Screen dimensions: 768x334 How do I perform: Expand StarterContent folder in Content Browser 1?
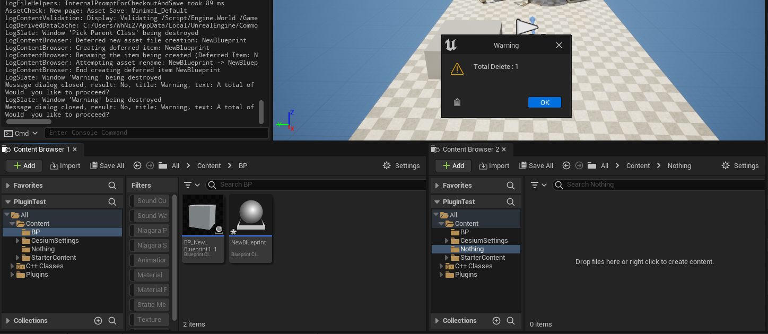(18, 258)
